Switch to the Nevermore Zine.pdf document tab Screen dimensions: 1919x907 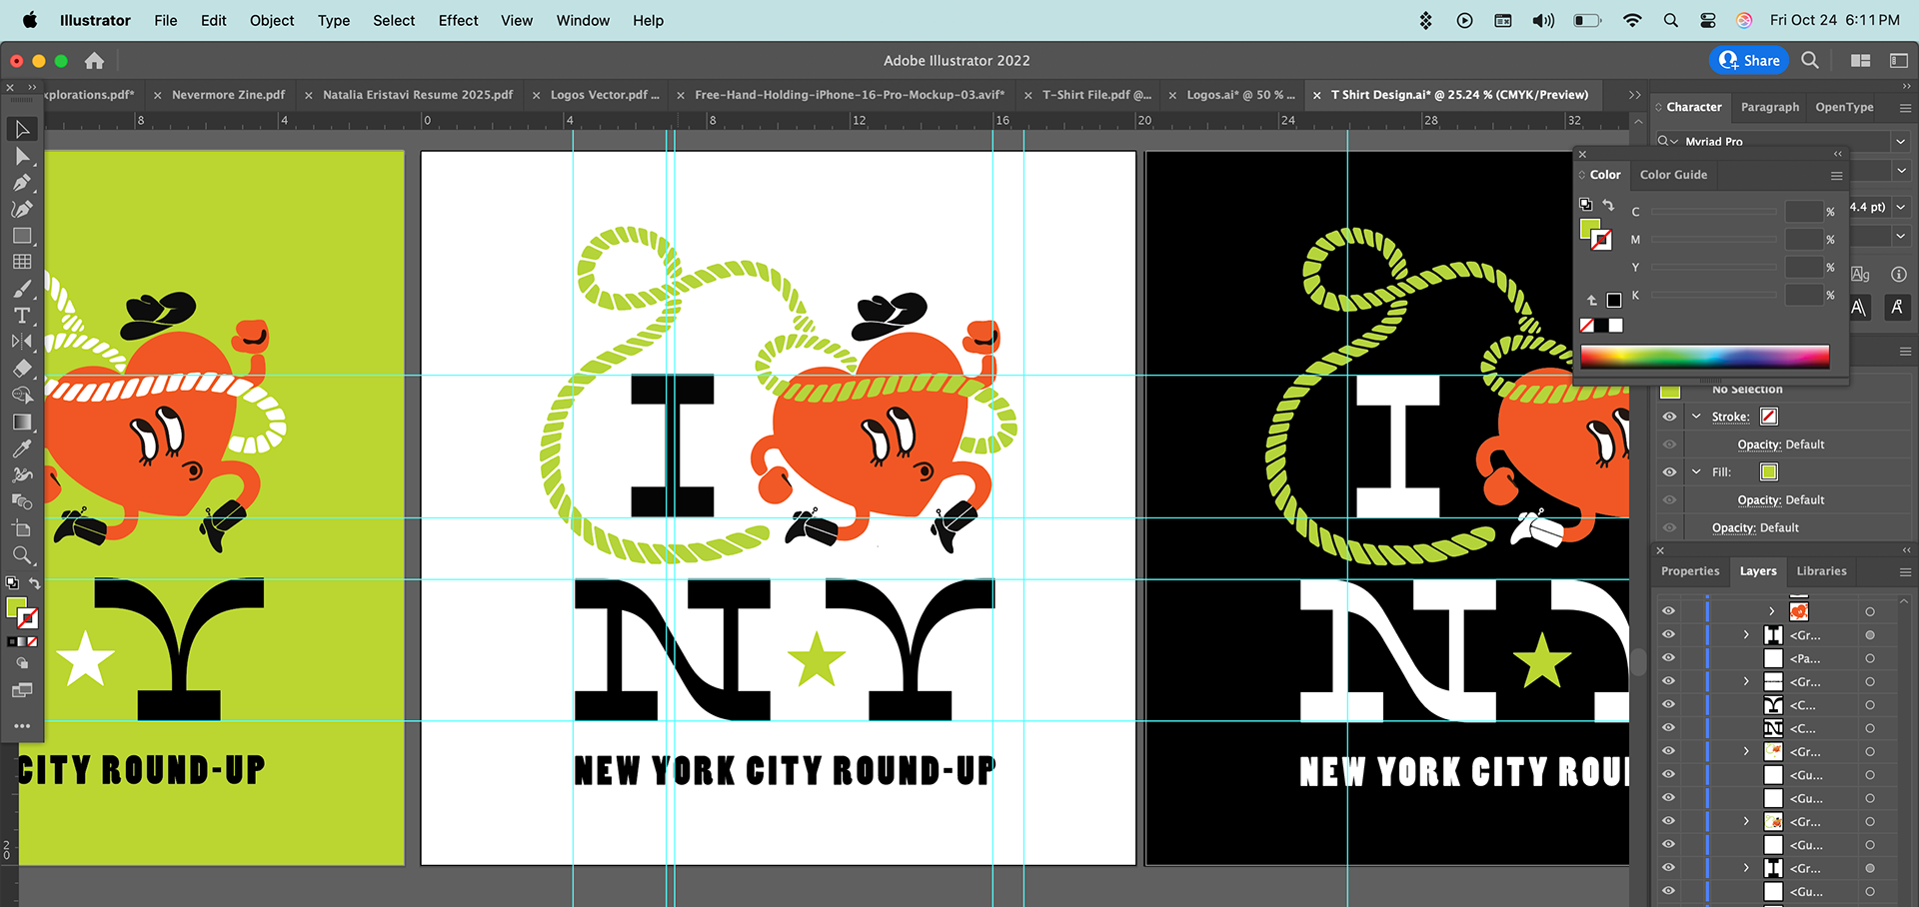click(x=228, y=95)
